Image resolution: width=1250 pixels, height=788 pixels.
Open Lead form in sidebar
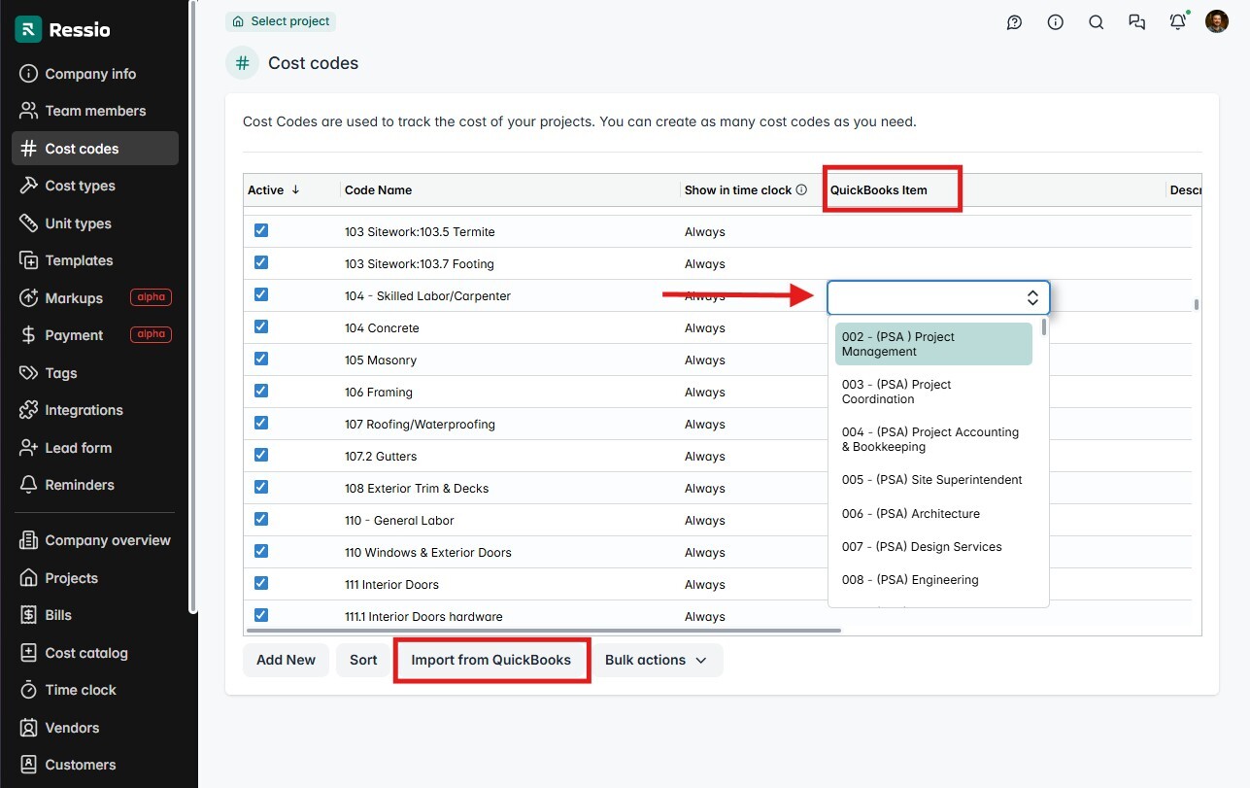pyautogui.click(x=95, y=448)
